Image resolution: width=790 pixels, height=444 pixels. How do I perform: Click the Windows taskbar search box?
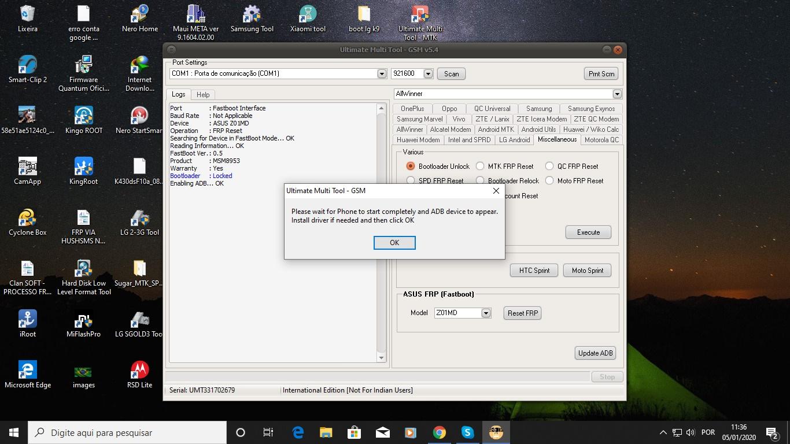click(x=127, y=432)
